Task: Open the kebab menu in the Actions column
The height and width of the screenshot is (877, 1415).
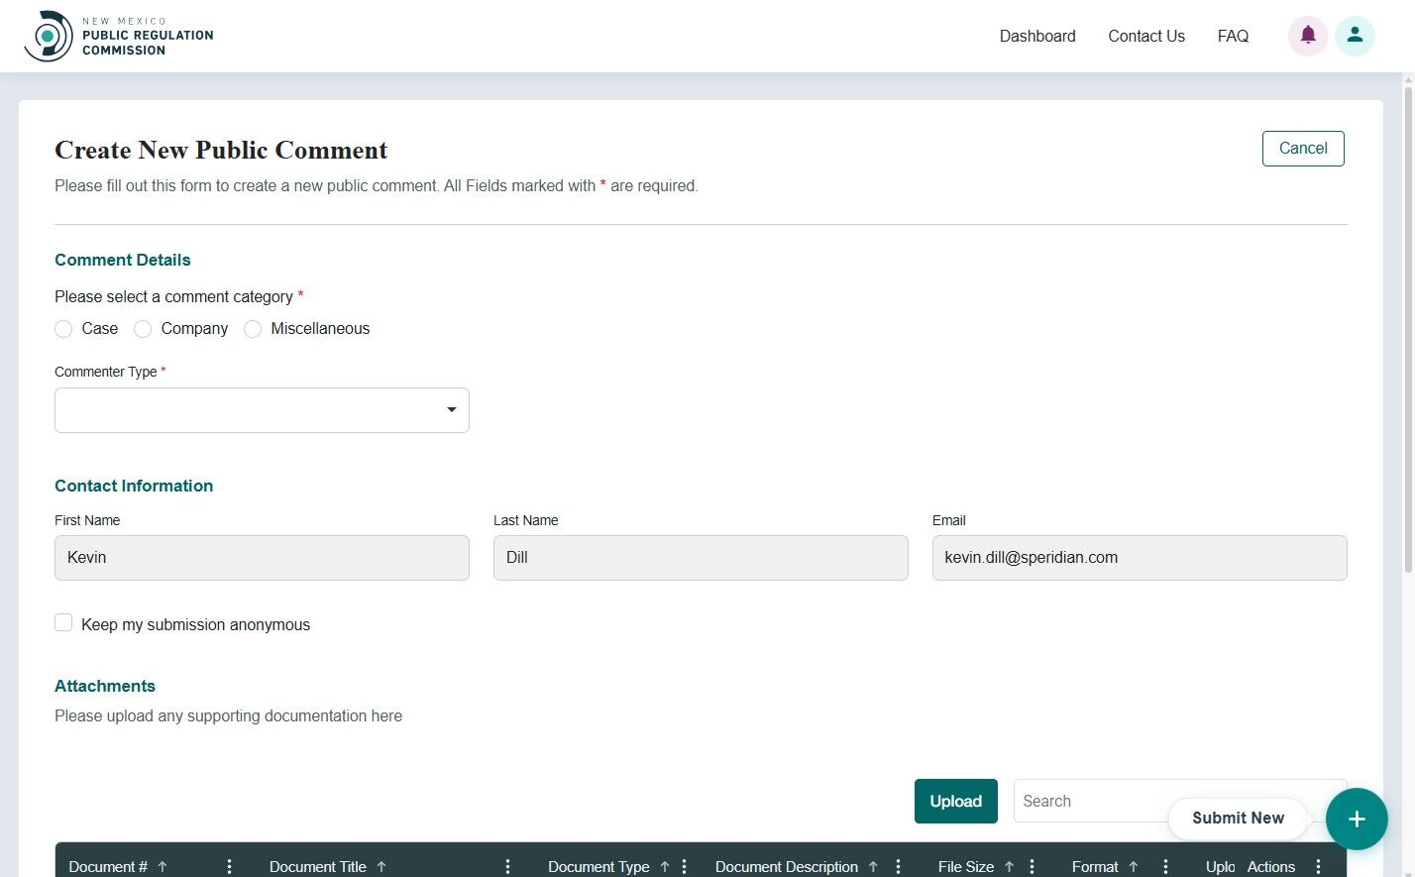Action: tap(1318, 866)
